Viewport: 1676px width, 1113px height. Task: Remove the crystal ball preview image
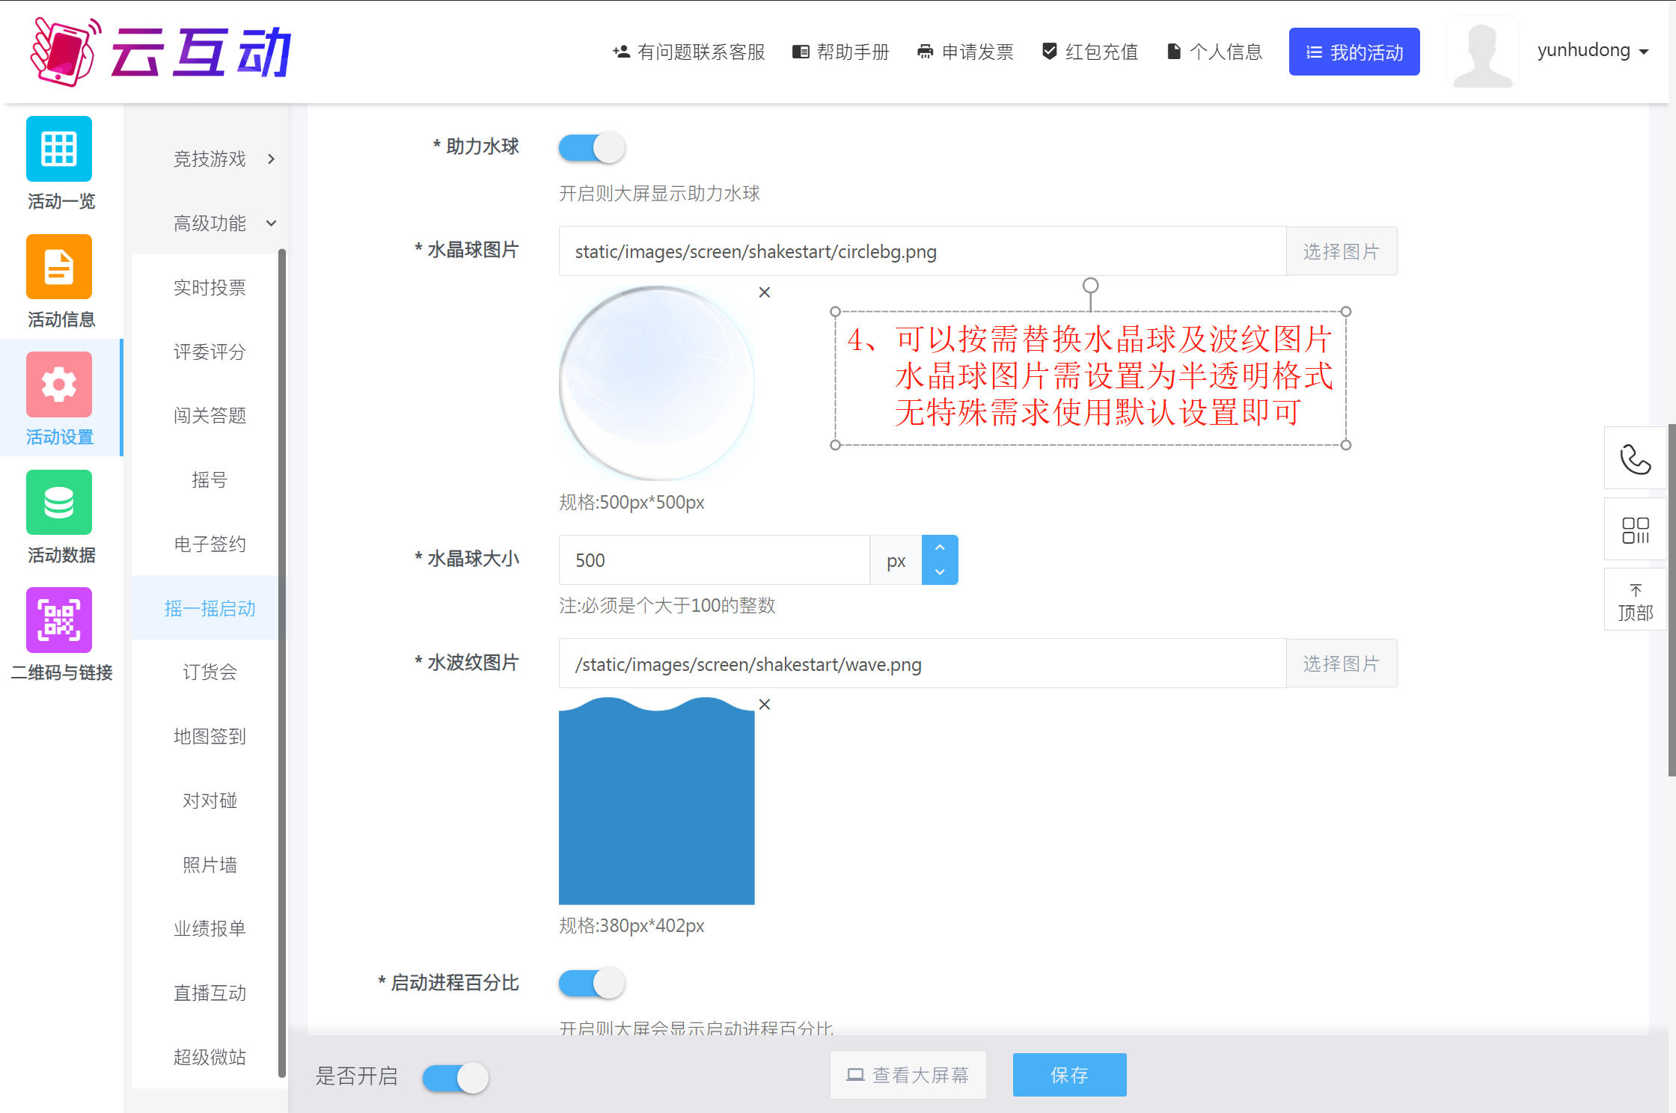pos(764,292)
